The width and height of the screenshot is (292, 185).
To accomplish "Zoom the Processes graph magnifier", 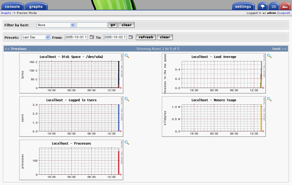I will coord(127,142).
